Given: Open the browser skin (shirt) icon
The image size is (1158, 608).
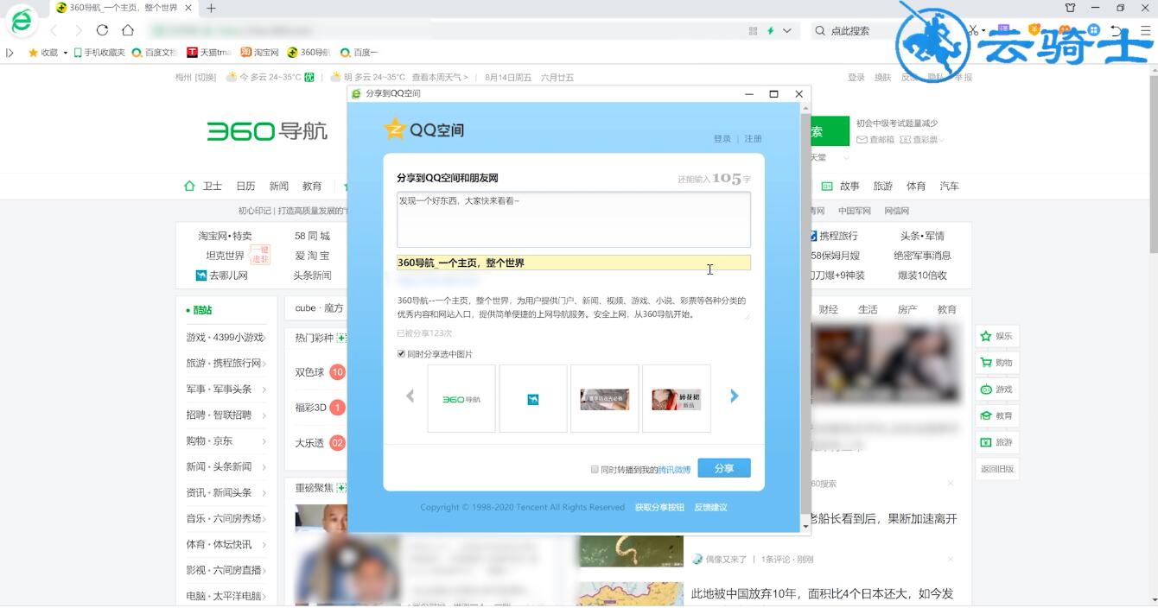Looking at the screenshot, I should pos(1071,8).
